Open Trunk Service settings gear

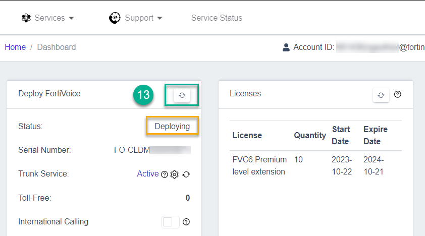(x=175, y=174)
